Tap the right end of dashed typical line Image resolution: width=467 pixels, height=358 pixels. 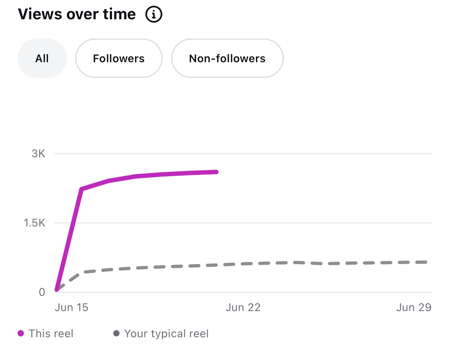[425, 262]
